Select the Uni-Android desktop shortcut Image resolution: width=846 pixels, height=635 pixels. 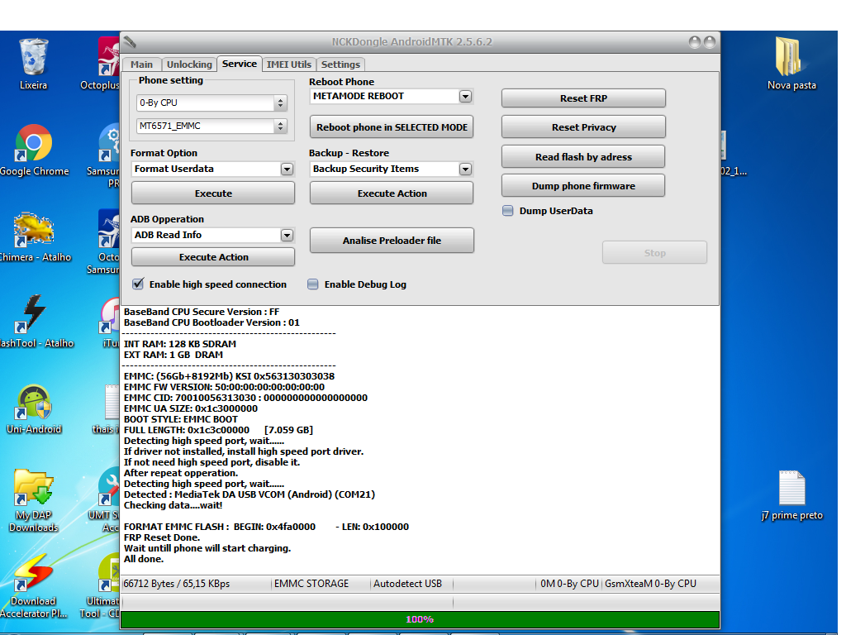pyautogui.click(x=34, y=408)
